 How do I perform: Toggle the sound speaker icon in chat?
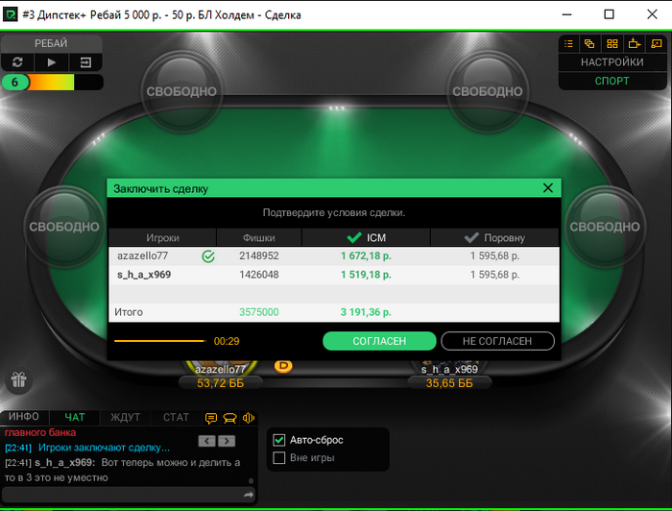click(249, 418)
